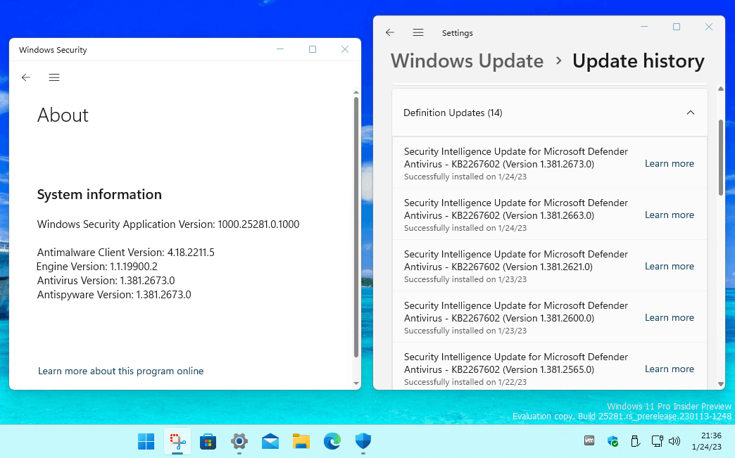The width and height of the screenshot is (735, 458).
Task: Click Update history scrollbar down arrow
Action: (x=721, y=384)
